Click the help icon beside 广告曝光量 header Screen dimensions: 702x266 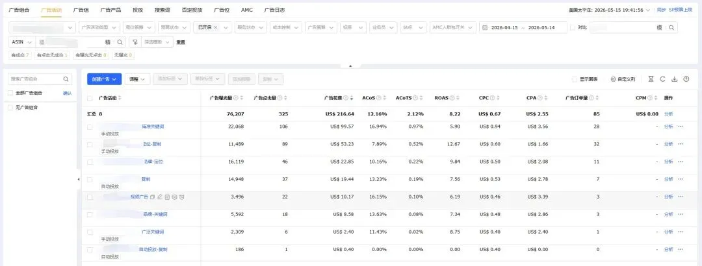pyautogui.click(x=235, y=98)
